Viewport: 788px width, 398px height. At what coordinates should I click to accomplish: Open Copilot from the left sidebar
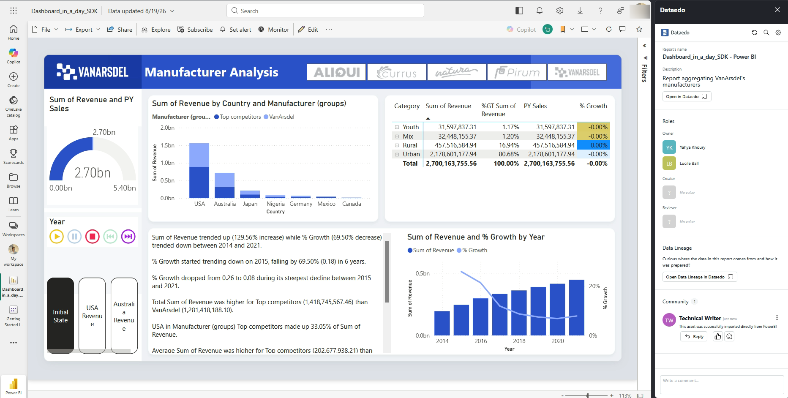point(14,56)
